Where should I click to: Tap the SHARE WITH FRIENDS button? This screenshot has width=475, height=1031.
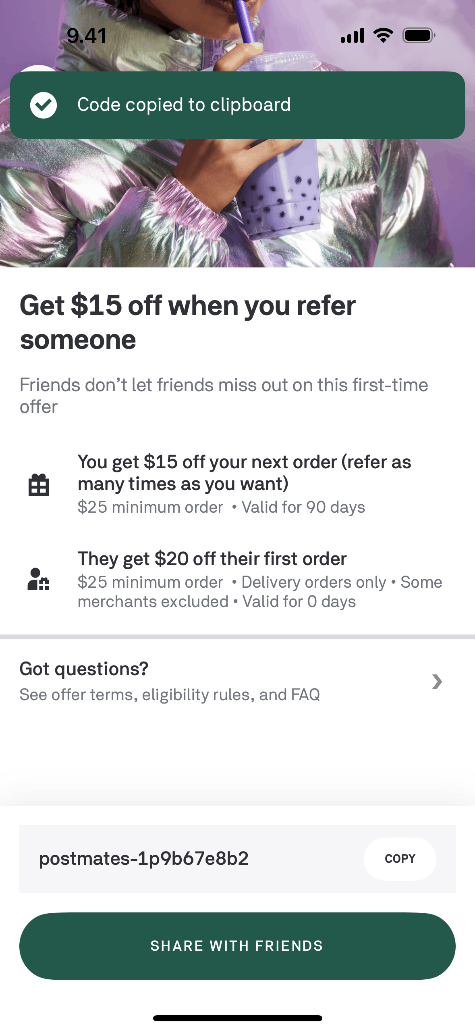click(x=237, y=946)
